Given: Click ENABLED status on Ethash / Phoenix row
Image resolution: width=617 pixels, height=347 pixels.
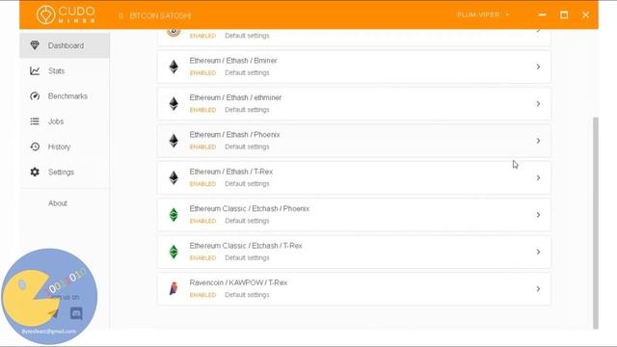Looking at the screenshot, I should pos(202,147).
